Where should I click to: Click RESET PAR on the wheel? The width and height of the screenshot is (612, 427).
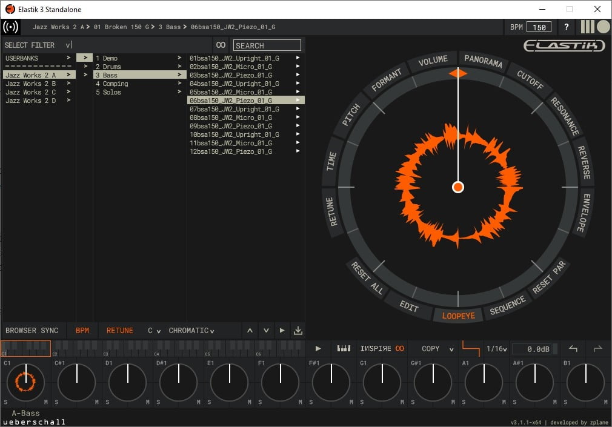click(549, 277)
